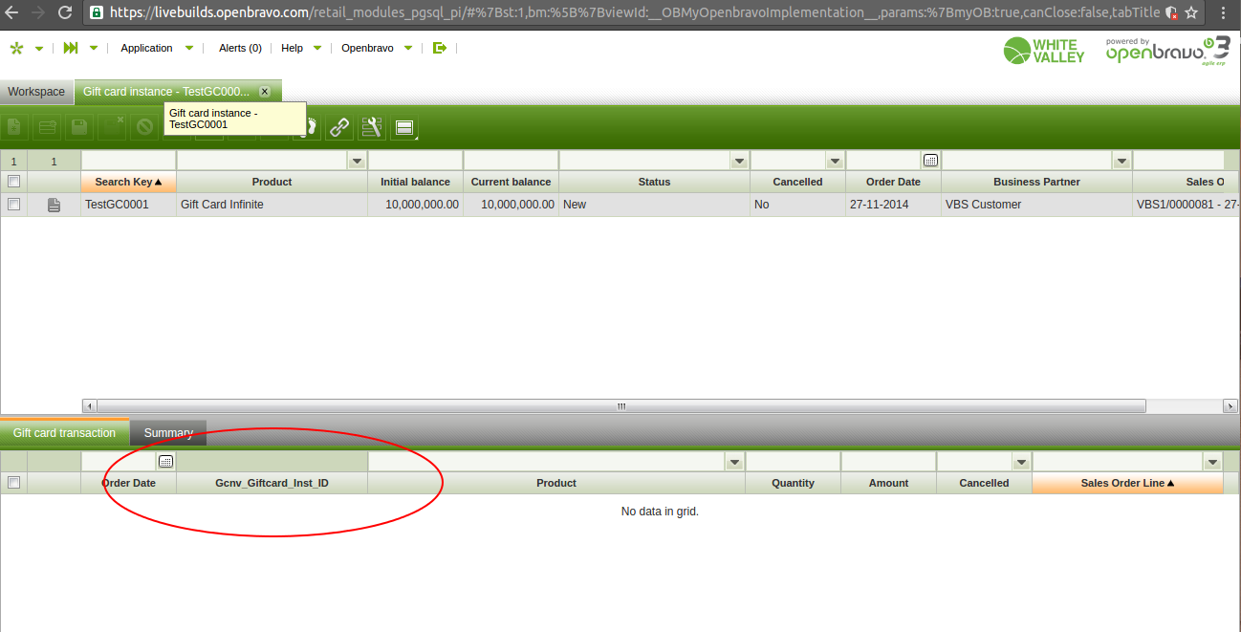Open the wrench customize toolbar icon
This screenshot has width=1241, height=632.
pyautogui.click(x=372, y=127)
